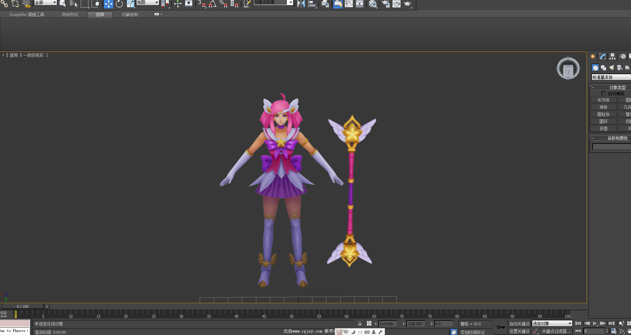Toggle the Angle Snap button
This screenshot has width=631, height=335.
click(x=213, y=4)
